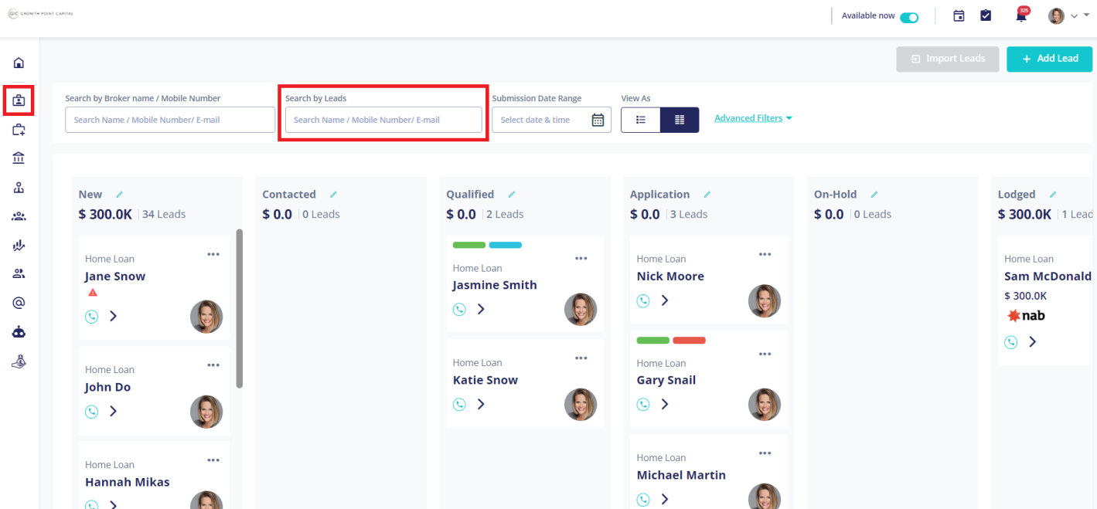Image resolution: width=1097 pixels, height=509 pixels.
Task: Open the briefcase-plus sidebar icon
Action: click(19, 130)
